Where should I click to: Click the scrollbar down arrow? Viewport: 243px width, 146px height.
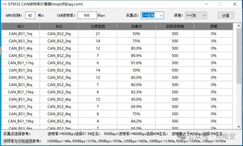tap(239, 127)
